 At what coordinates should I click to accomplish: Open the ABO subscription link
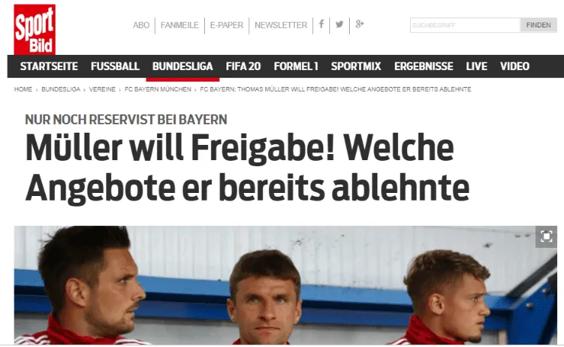point(141,25)
